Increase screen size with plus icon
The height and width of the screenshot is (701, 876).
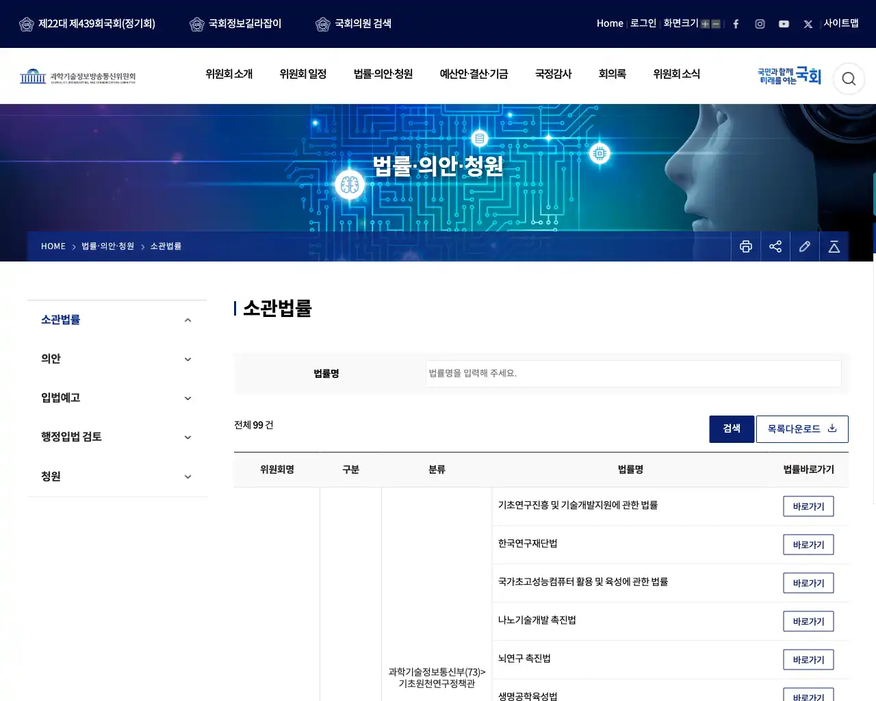point(705,24)
